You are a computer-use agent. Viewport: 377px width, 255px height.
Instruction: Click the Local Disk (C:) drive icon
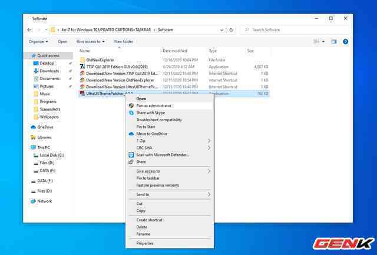click(36, 155)
